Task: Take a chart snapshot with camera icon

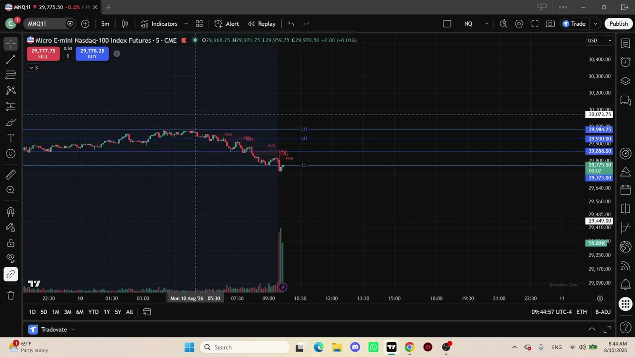Action: pyautogui.click(x=550, y=24)
